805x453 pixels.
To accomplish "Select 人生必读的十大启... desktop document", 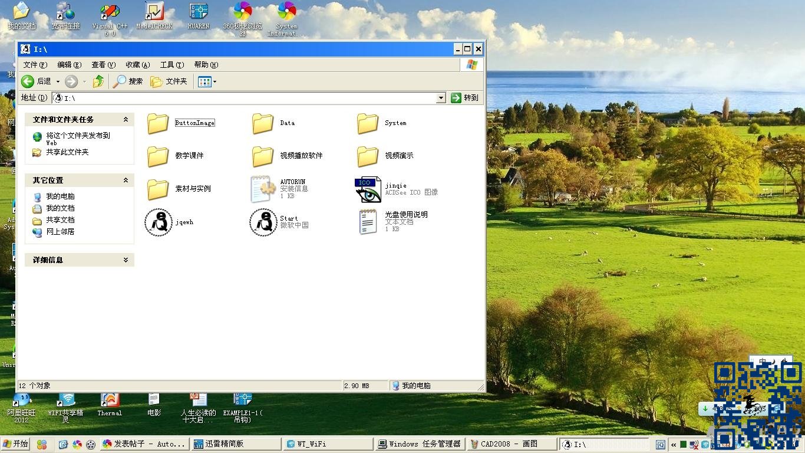I will click(x=199, y=408).
